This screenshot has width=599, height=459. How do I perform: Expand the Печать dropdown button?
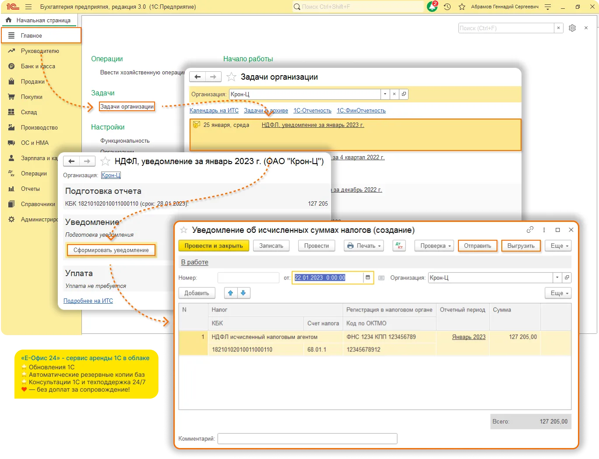364,246
